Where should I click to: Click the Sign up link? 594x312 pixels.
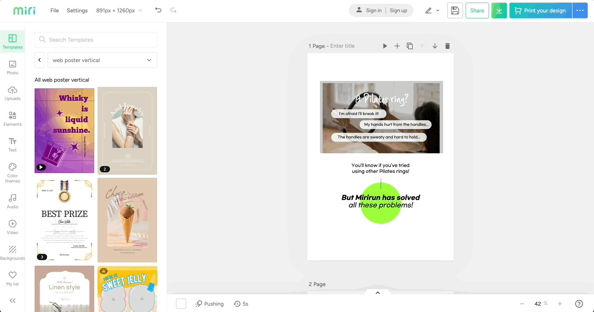pos(398,11)
